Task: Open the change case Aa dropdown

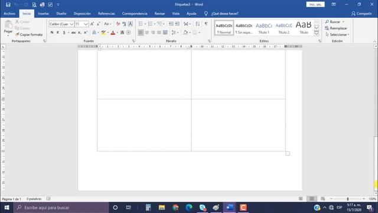Action: click(x=107, y=24)
